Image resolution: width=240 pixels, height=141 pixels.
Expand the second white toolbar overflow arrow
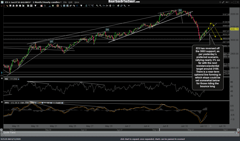81,6
